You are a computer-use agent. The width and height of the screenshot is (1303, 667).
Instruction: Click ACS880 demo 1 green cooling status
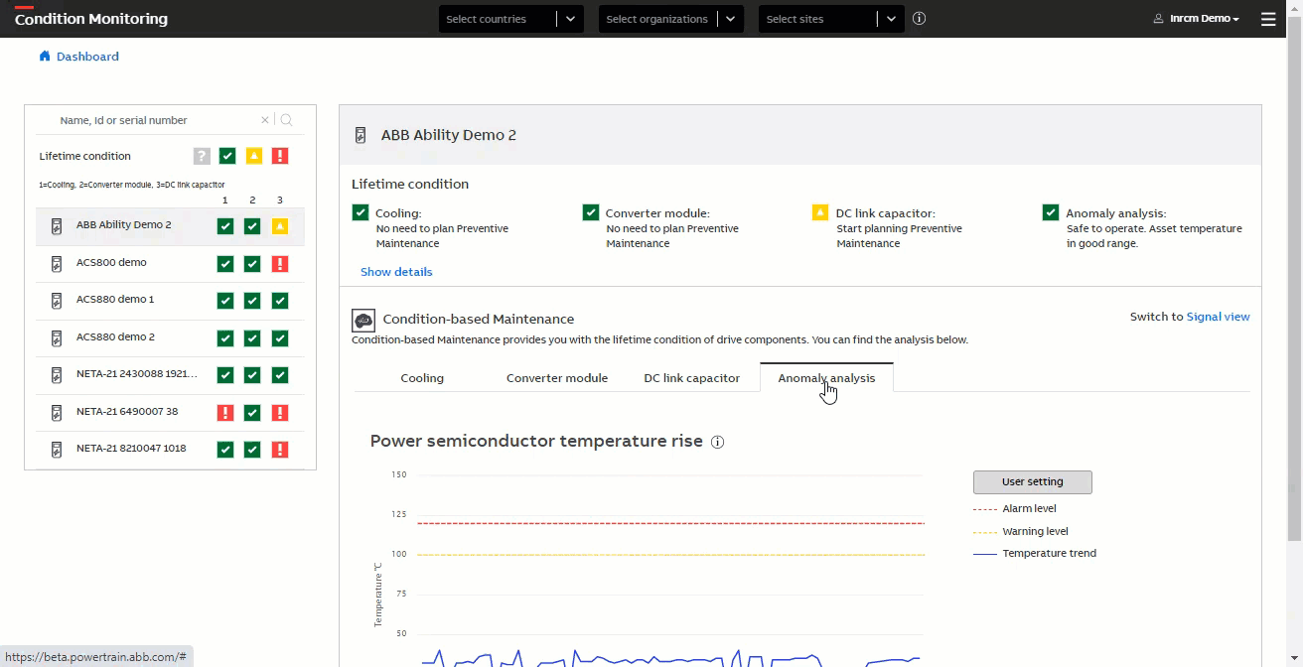pos(225,300)
